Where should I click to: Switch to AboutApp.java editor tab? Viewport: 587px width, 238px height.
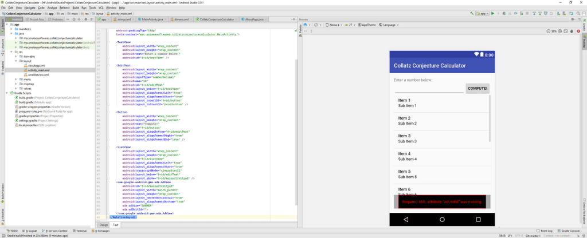255,19
